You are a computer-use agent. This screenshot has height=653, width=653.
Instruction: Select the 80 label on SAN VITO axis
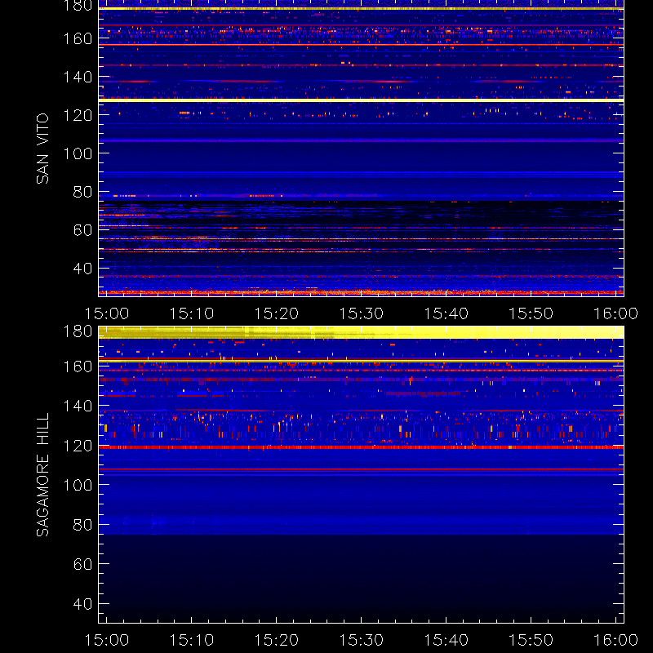point(82,192)
